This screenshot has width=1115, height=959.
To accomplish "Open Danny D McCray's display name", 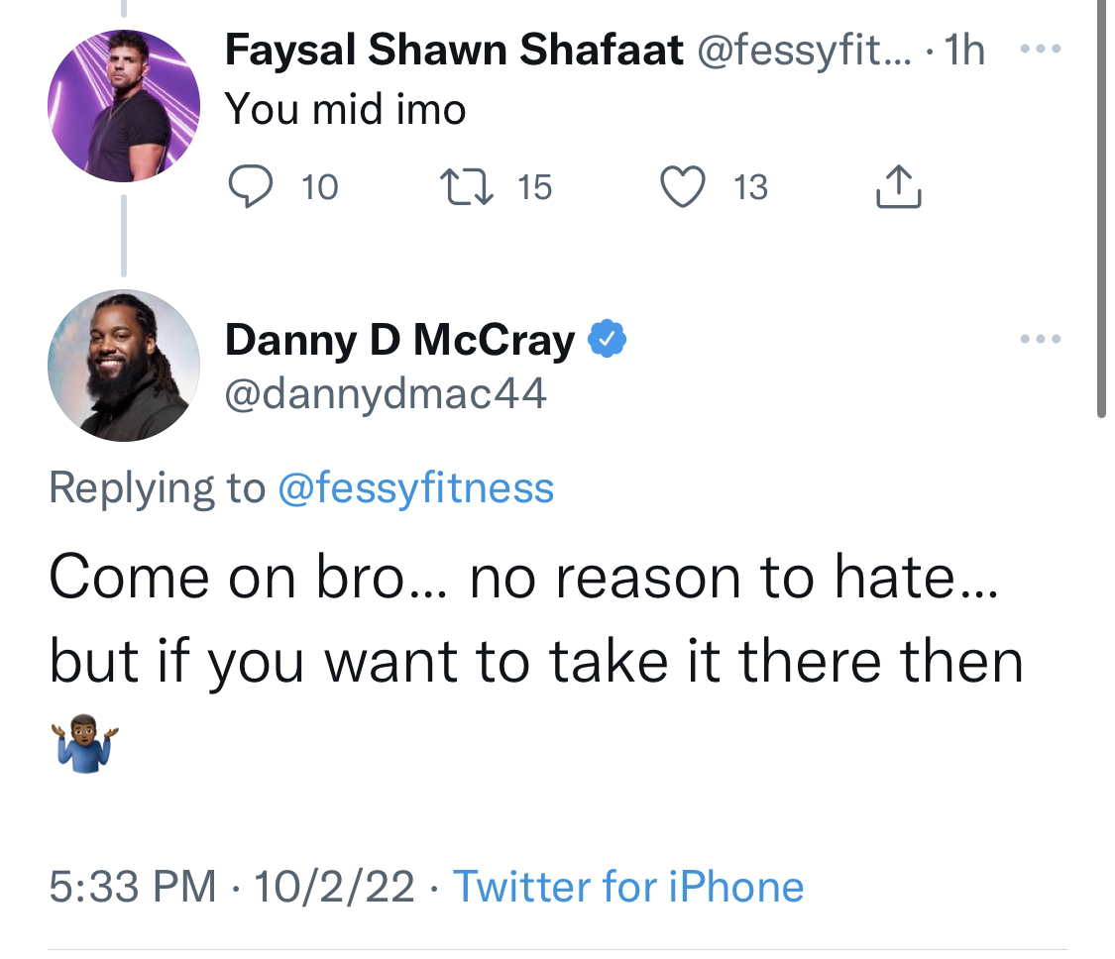I will tap(399, 340).
